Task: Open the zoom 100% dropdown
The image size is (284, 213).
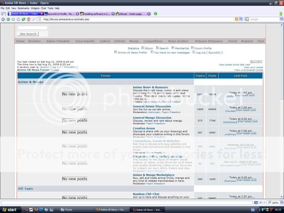Action: click(x=280, y=202)
